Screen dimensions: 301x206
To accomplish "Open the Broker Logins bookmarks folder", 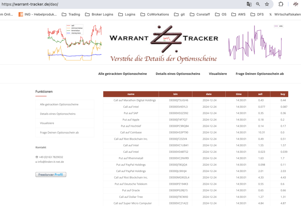I will [99, 14].
